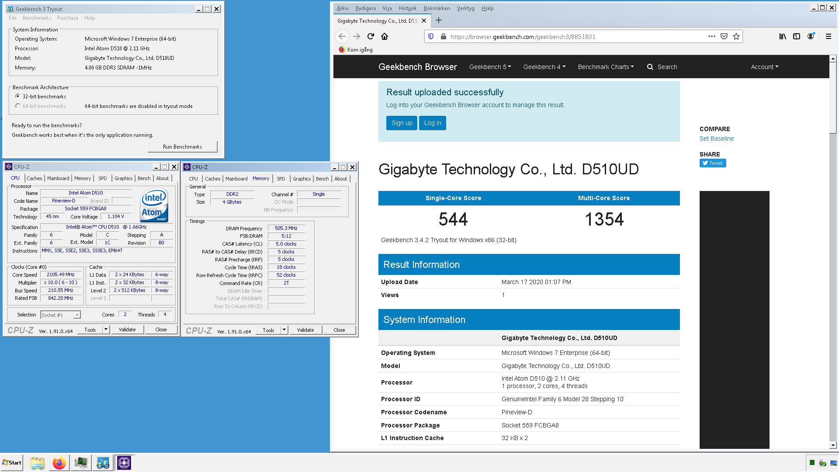
Task: Open the tracking protection shield
Action: tap(431, 37)
